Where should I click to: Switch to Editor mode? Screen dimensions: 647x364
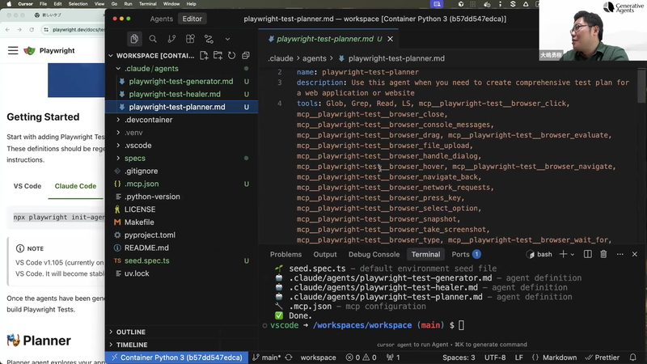(192, 19)
